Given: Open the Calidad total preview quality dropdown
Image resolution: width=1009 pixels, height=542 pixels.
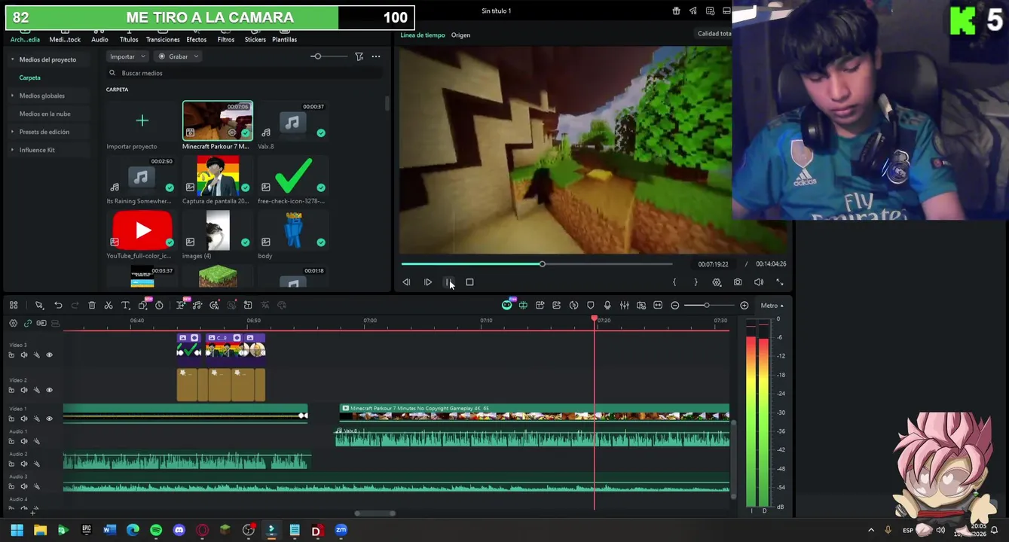Looking at the screenshot, I should [x=714, y=33].
